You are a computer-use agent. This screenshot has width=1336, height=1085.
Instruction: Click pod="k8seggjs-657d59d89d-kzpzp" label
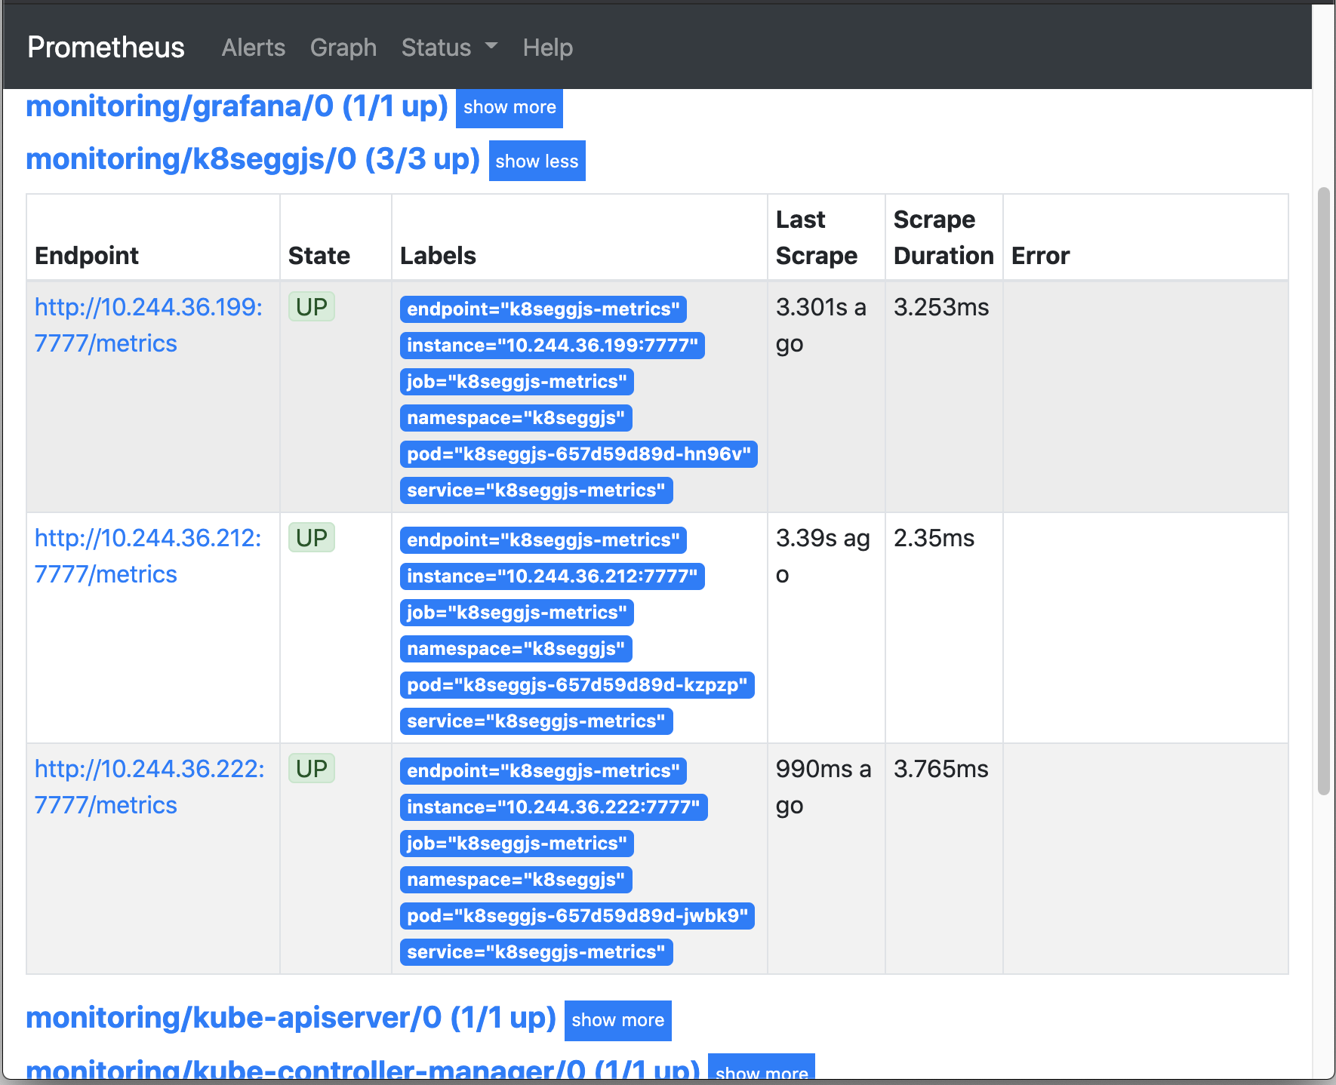point(577,685)
